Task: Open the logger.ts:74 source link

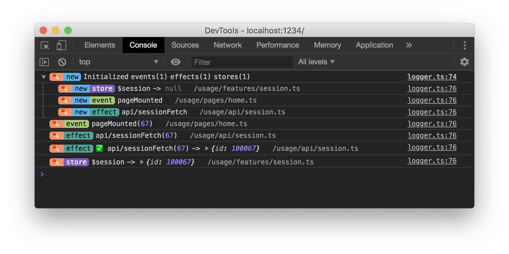Action: [432, 77]
